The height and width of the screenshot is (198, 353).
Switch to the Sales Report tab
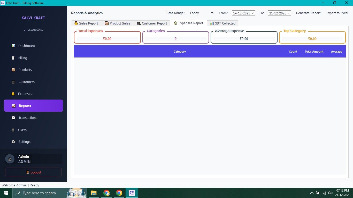click(x=86, y=23)
